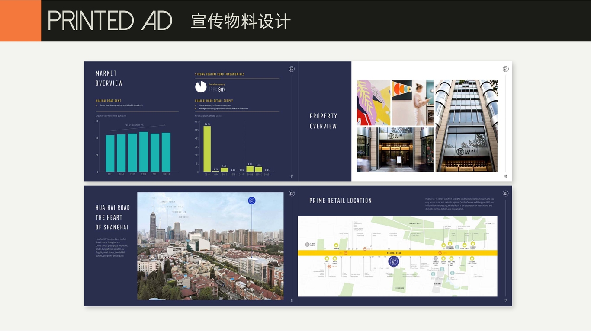Click the 1H2018 teal rent bar
Screen dimensions: 591x331
166,152
